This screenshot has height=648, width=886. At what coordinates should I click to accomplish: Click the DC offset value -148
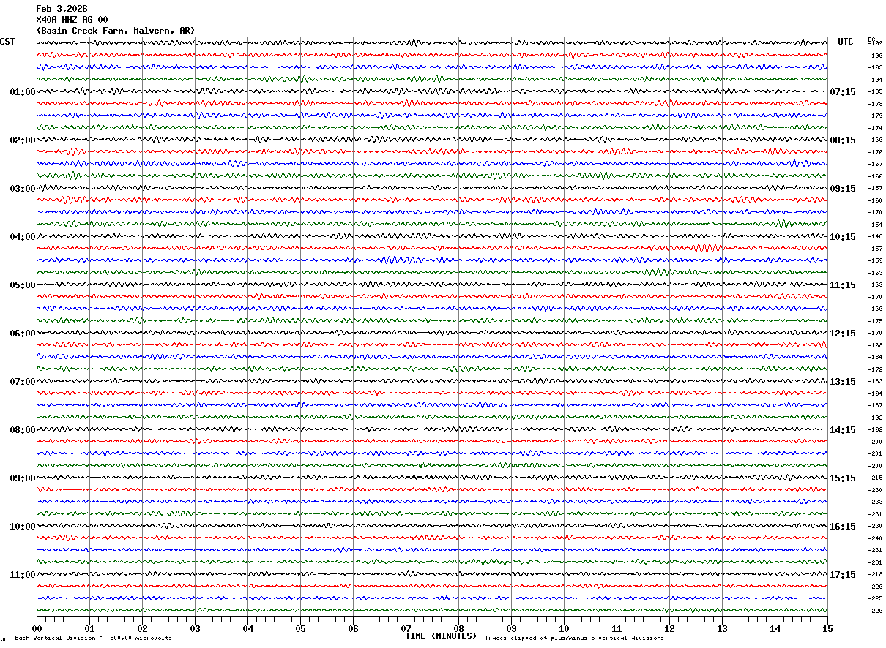point(875,237)
